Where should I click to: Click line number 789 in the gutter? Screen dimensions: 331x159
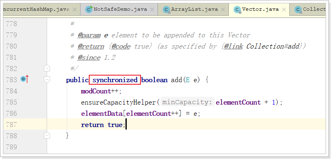tap(11, 147)
